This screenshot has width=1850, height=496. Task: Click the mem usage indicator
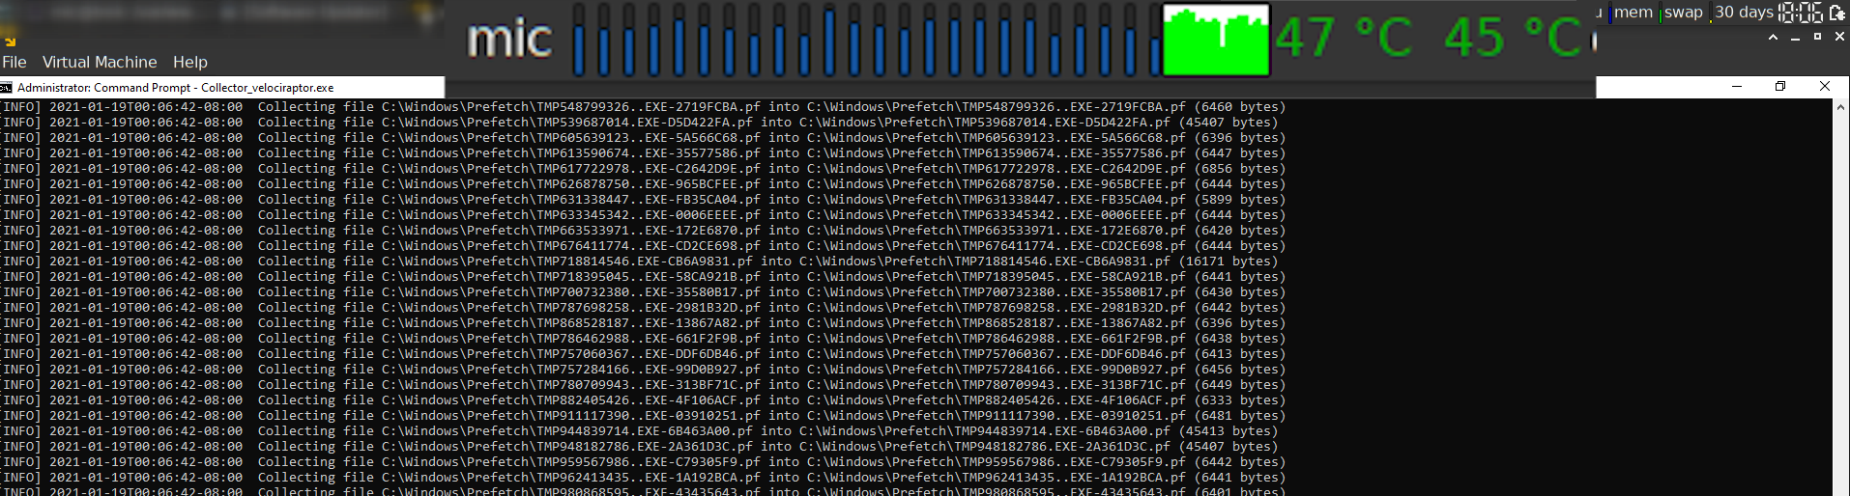pyautogui.click(x=1633, y=13)
